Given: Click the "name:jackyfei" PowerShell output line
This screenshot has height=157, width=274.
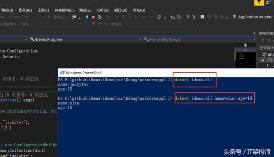Looking at the screenshot, I should (x=73, y=84).
